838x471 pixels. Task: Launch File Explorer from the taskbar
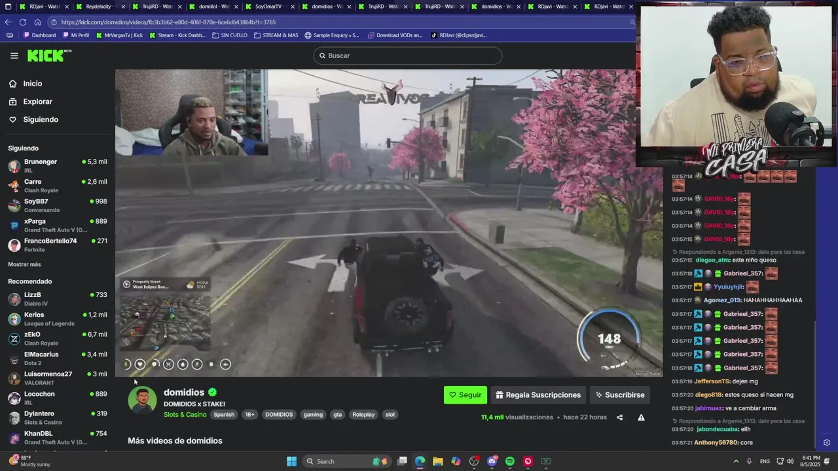pyautogui.click(x=438, y=461)
